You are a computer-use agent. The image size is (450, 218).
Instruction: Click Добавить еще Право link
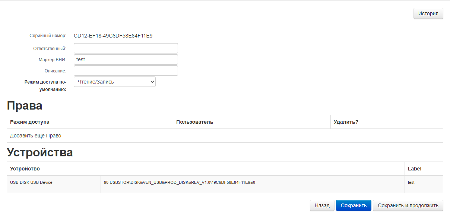(35, 136)
